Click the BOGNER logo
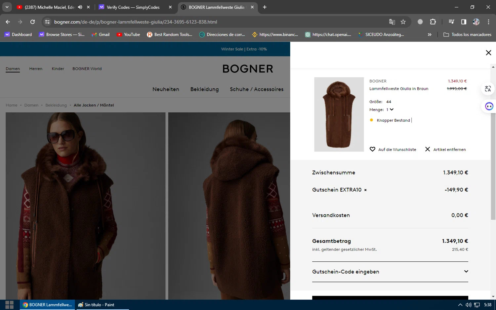This screenshot has height=310, width=496. coord(248,69)
